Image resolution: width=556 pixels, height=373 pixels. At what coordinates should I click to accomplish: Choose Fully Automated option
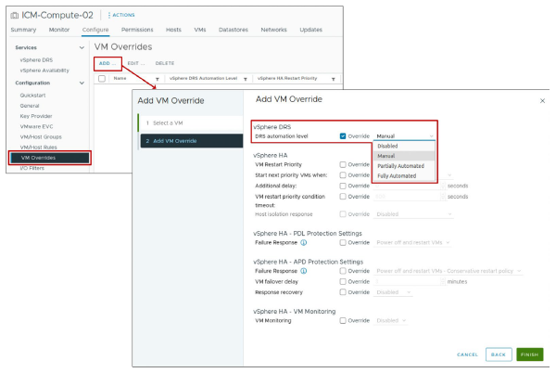coord(404,176)
